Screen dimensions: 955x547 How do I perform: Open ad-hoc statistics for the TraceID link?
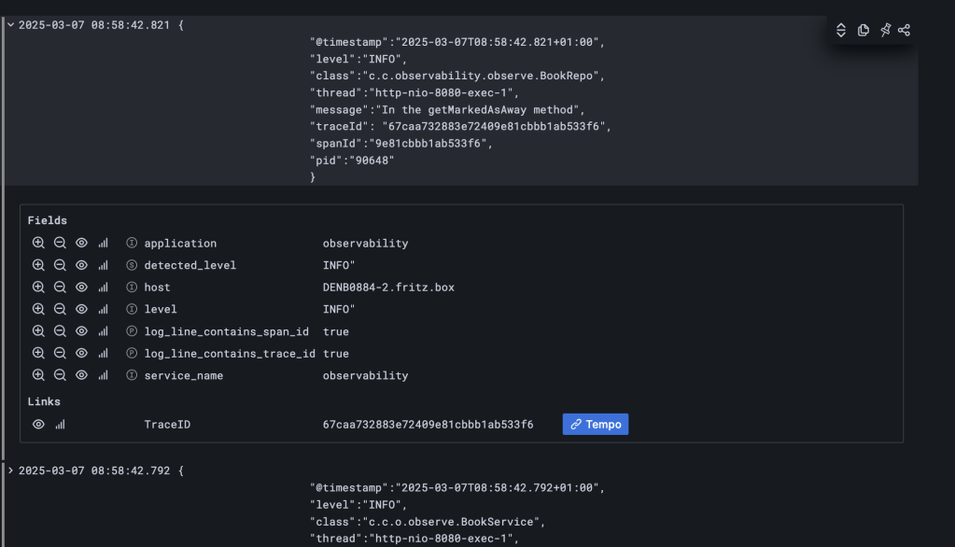click(60, 425)
